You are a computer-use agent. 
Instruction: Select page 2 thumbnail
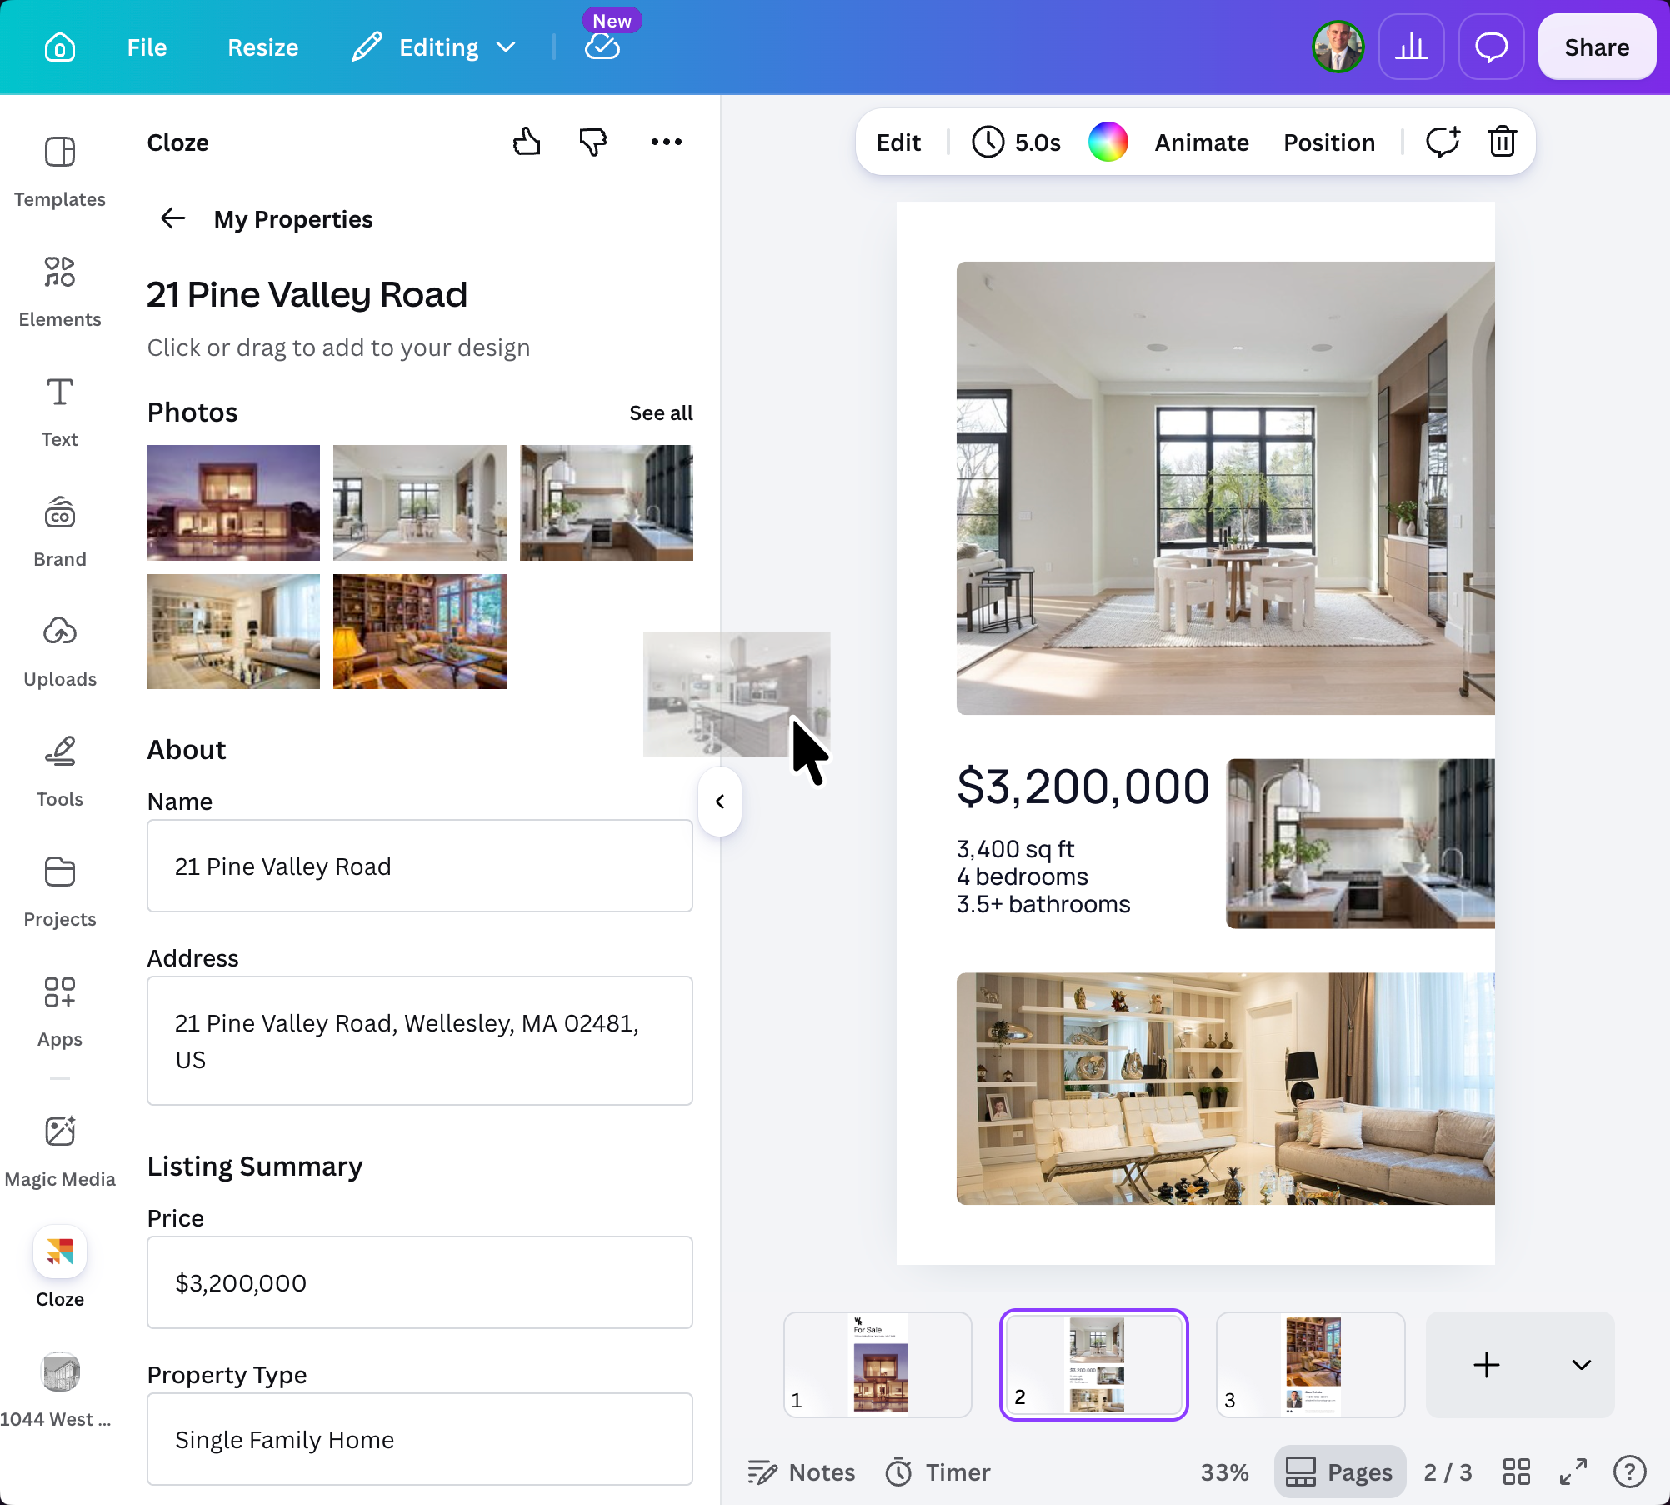tap(1094, 1365)
